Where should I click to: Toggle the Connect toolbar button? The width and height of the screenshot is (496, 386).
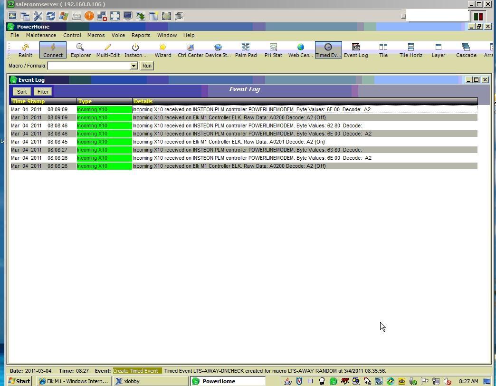tap(53, 50)
